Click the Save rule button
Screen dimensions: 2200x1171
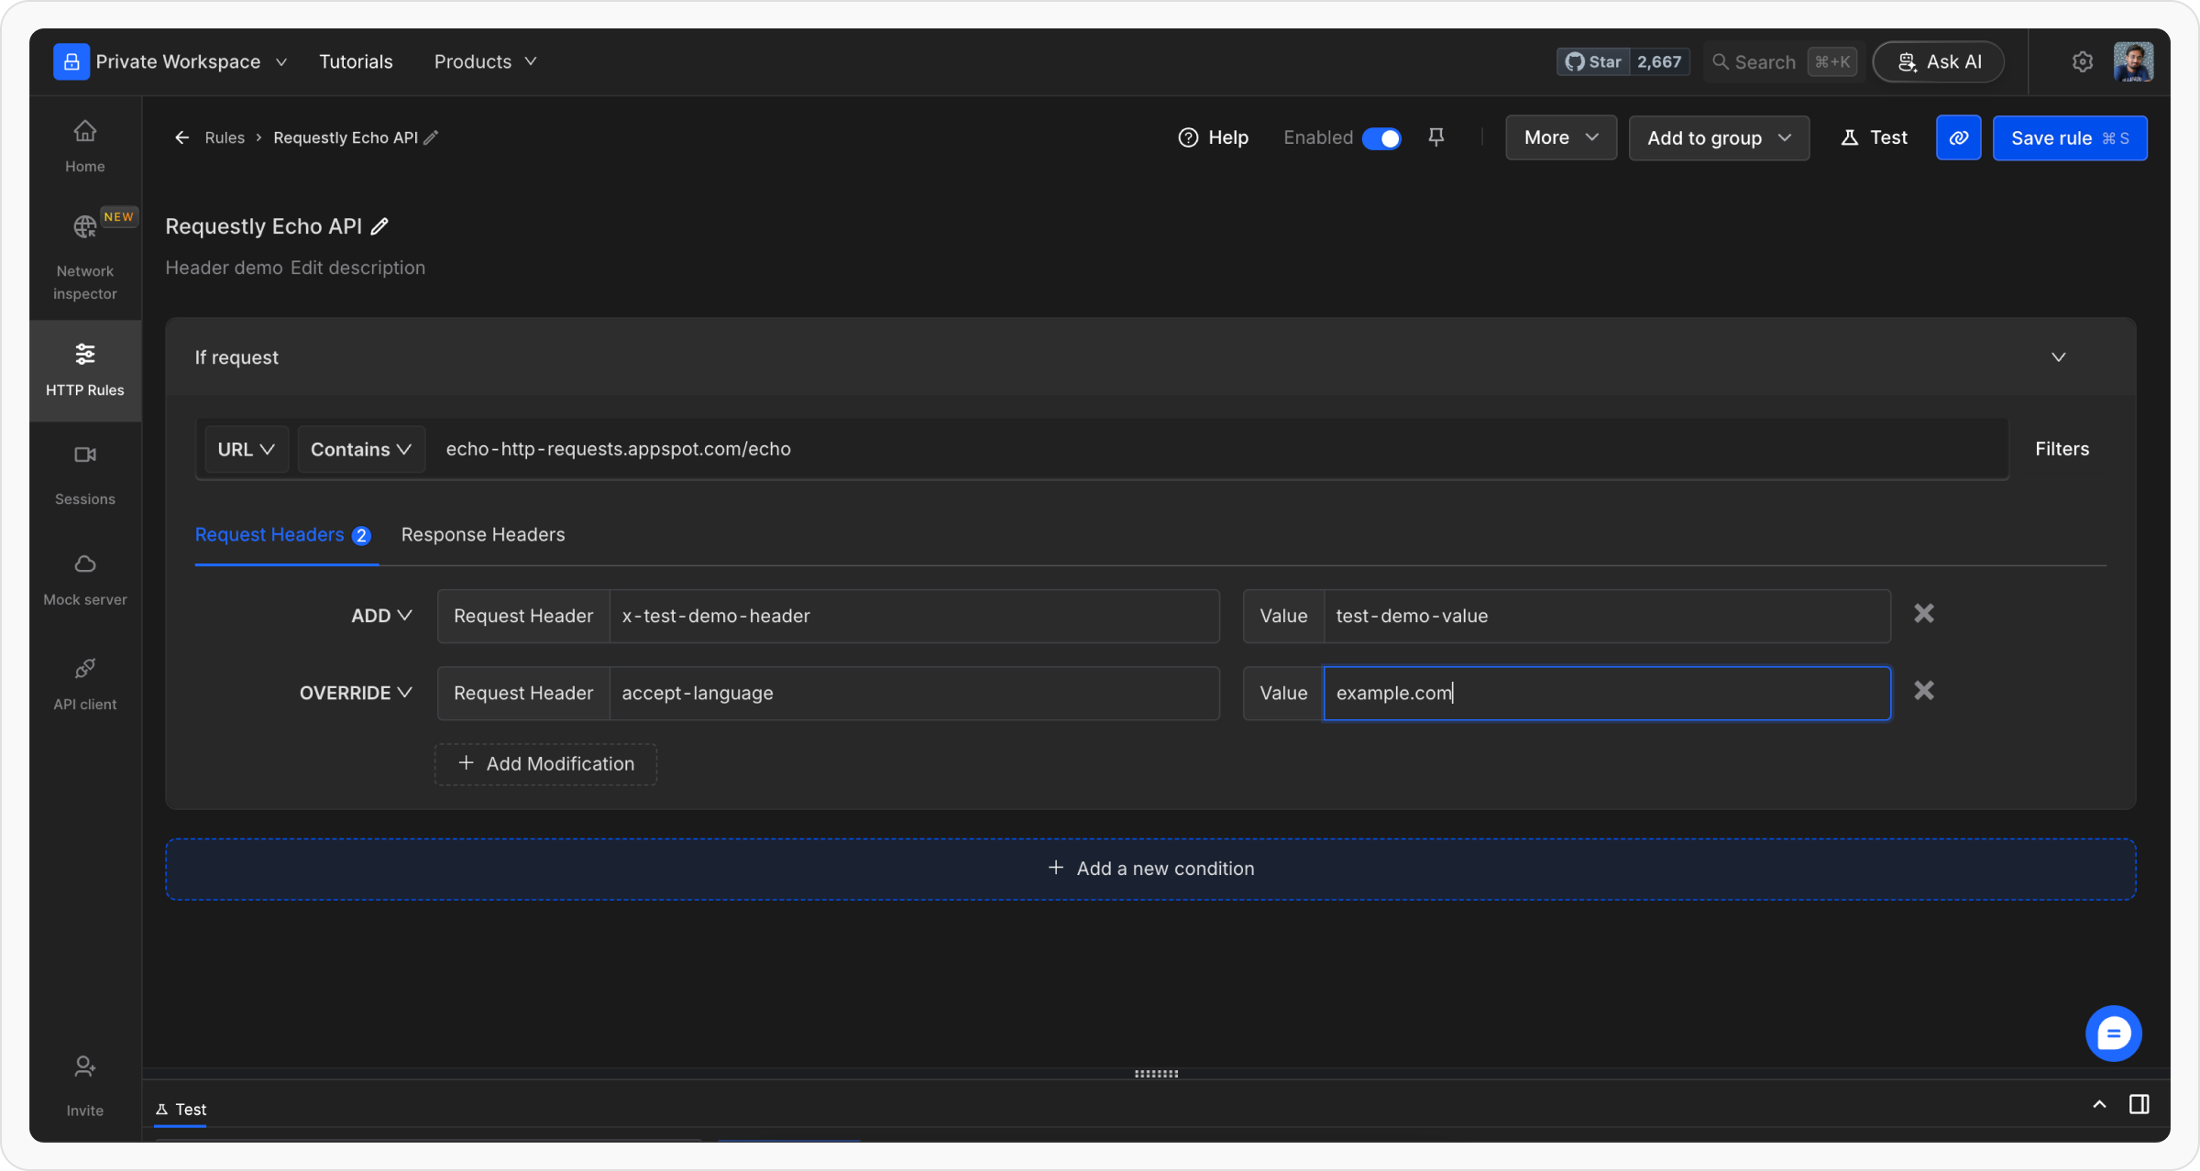pos(2069,137)
